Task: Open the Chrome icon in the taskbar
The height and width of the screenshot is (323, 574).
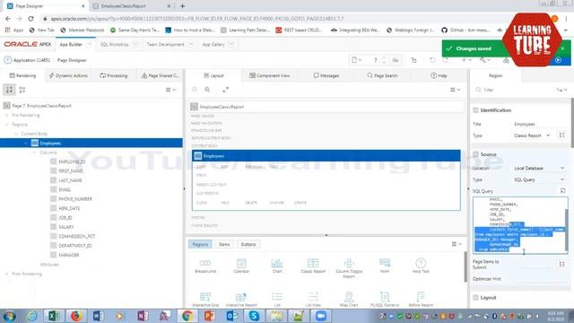Action: click(187, 316)
